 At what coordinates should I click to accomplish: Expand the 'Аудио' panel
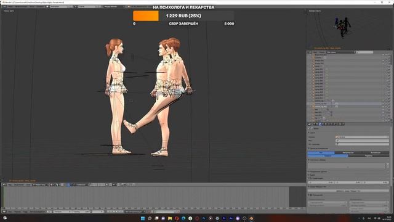(308, 175)
